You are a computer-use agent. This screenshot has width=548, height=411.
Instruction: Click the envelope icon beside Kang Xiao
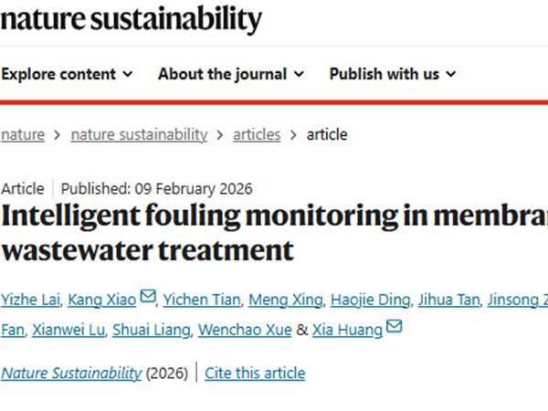point(148,298)
